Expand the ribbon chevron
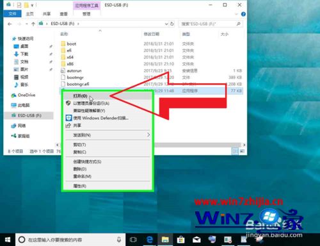 [236, 14]
